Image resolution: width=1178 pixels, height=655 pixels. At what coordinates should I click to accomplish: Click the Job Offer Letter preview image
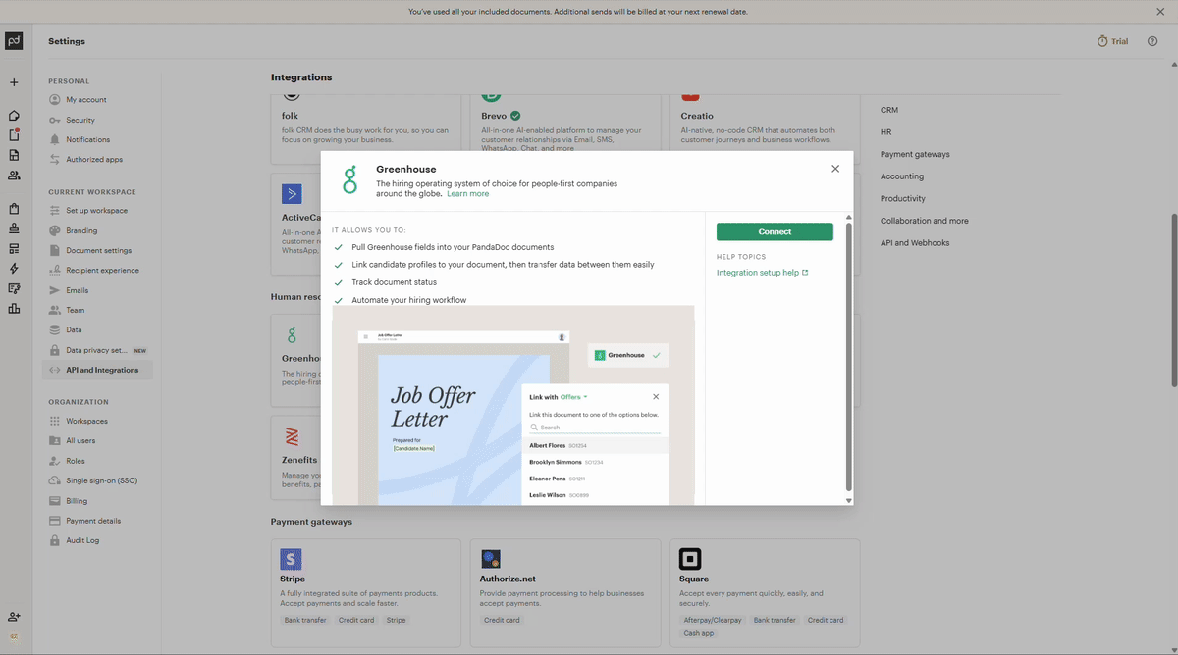pos(513,405)
